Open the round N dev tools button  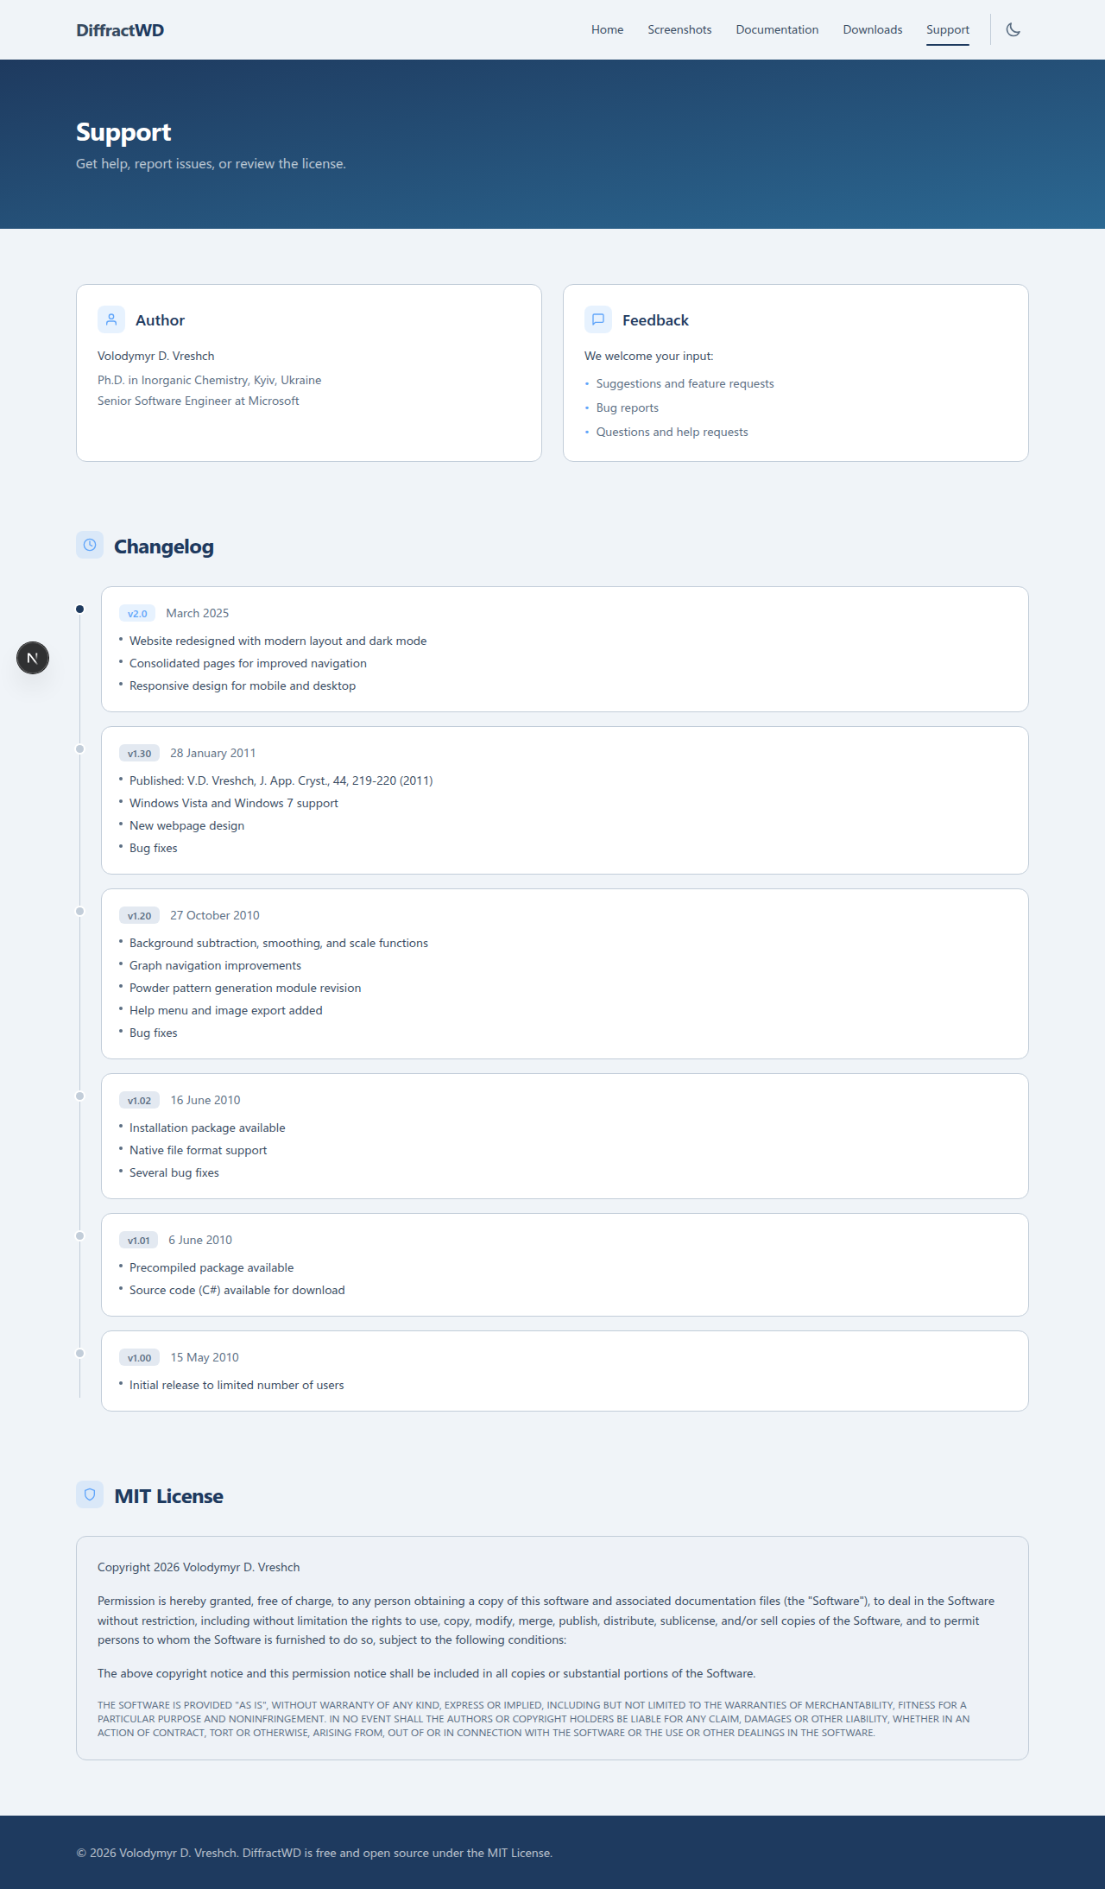[33, 658]
